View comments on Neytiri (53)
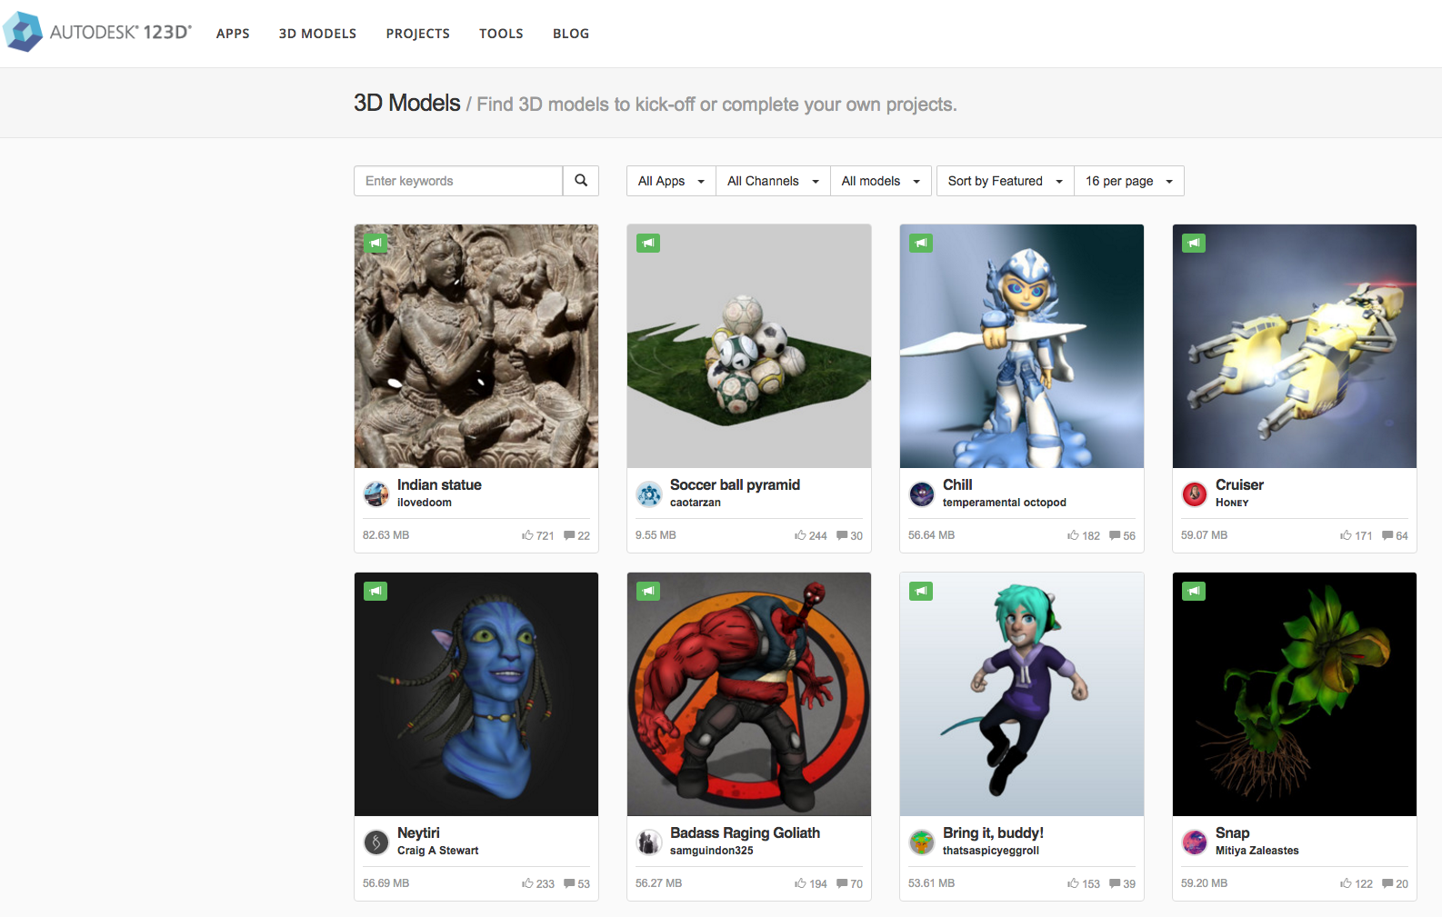Screen dimensions: 1442x917 pyautogui.click(x=576, y=883)
